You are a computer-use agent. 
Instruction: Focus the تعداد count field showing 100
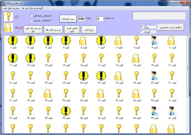coord(81,19)
